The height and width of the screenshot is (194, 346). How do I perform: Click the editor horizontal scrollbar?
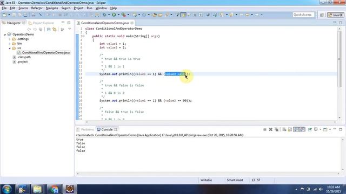211,122
